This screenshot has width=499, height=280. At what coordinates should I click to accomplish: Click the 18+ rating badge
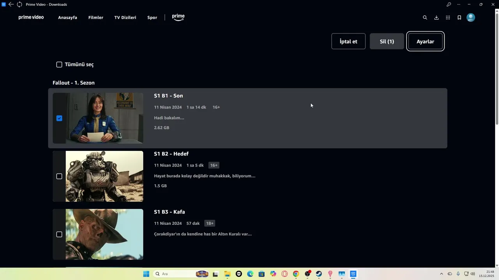pos(210,223)
